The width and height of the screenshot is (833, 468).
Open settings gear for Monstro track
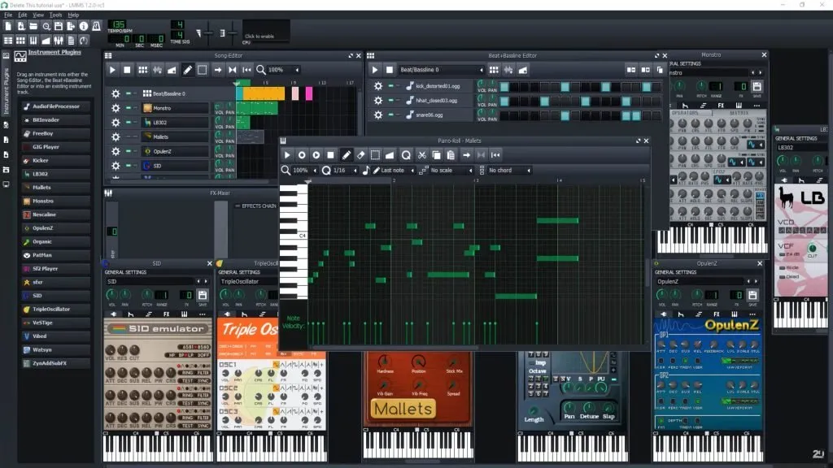(x=116, y=108)
